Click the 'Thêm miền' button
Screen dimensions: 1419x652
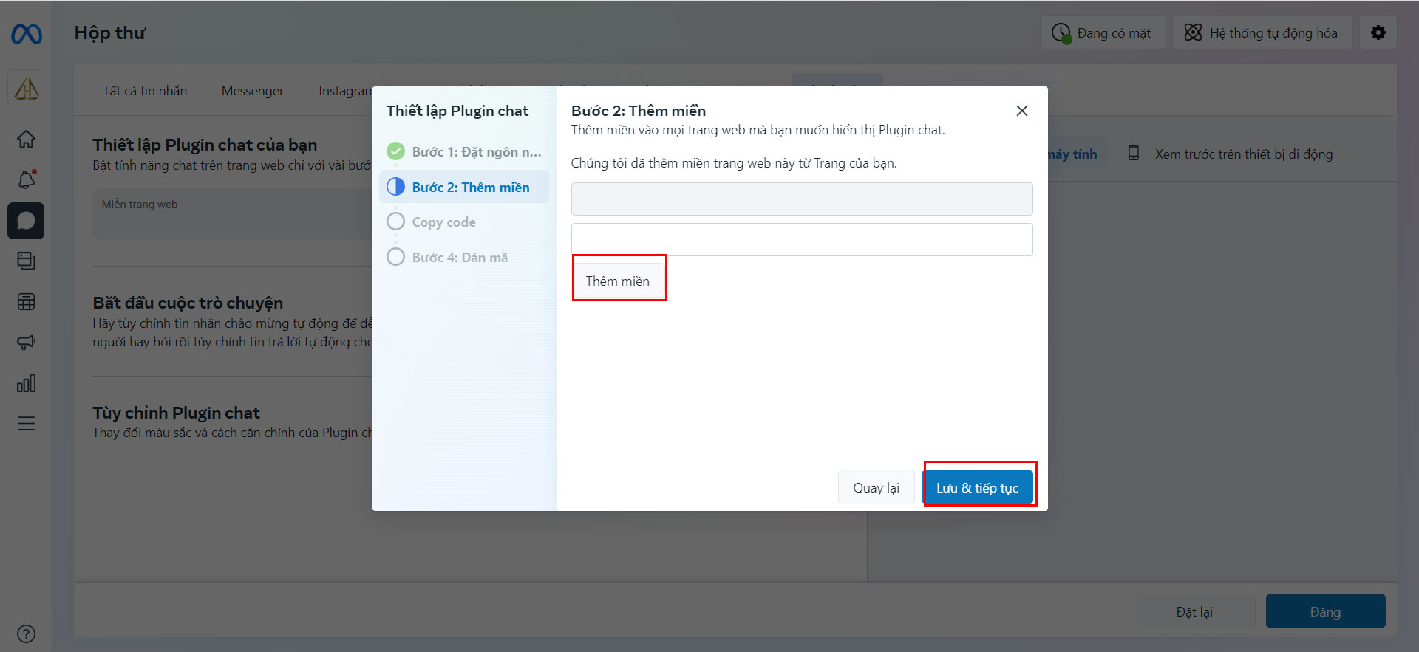click(x=618, y=281)
